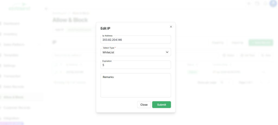Click the green Add Record button
This screenshot has width=278, height=125.
point(261,43)
